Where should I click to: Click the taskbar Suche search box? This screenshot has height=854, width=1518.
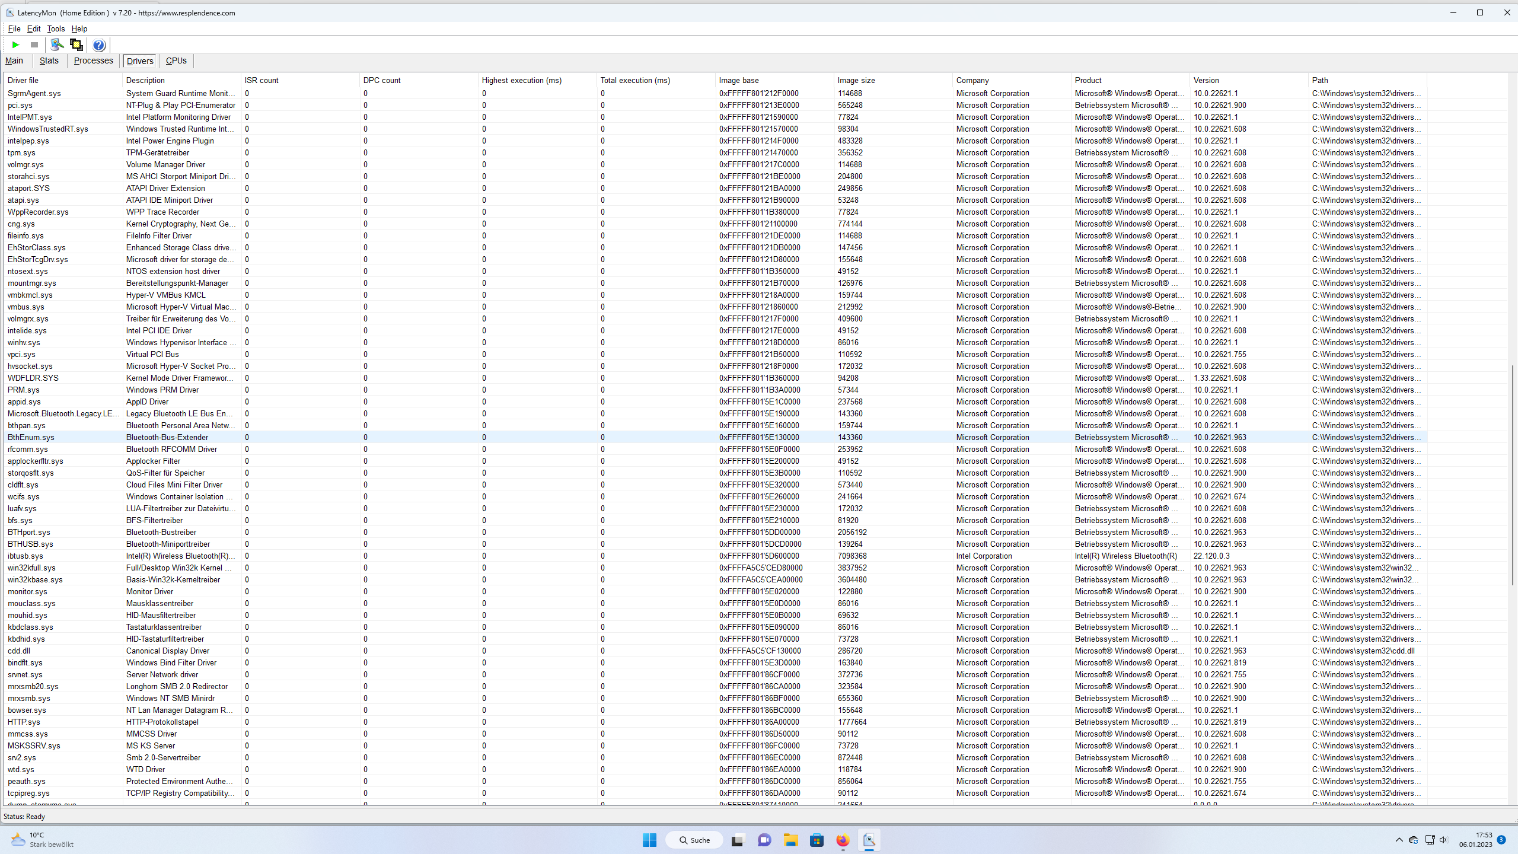694,840
